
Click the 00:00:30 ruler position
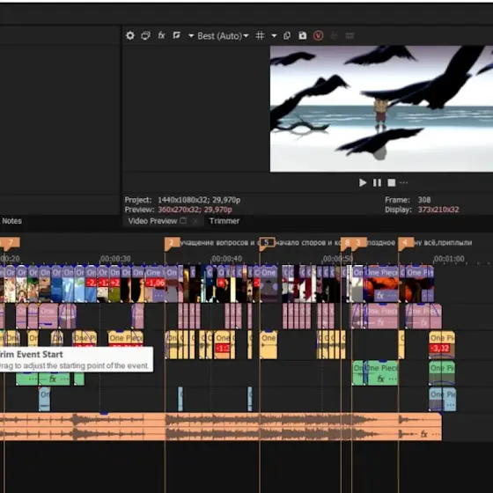click(115, 259)
